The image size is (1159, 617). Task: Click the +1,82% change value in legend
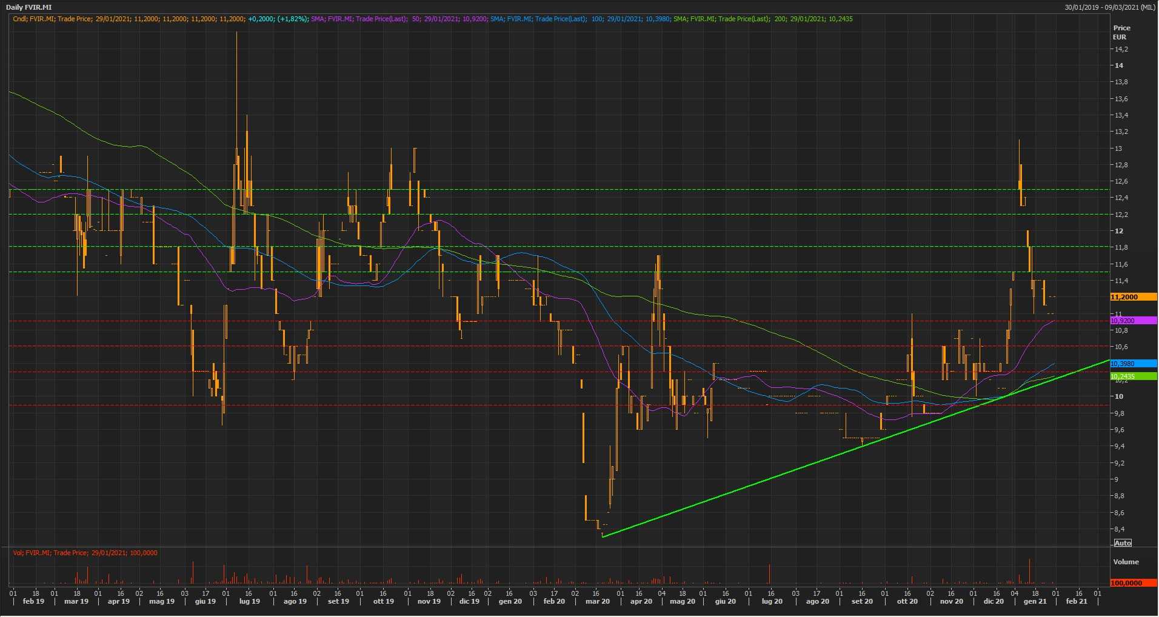tap(292, 19)
